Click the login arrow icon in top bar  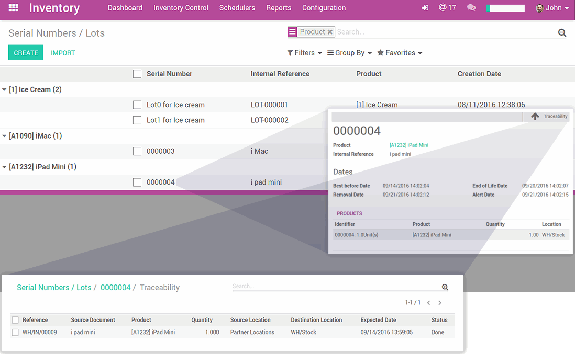tap(425, 8)
